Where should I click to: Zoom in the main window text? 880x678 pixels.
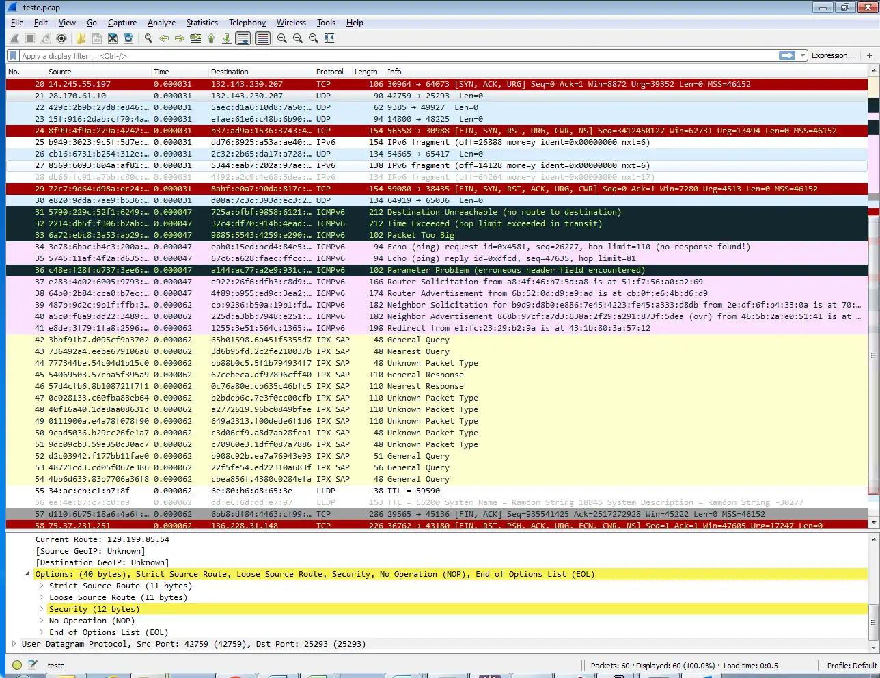(x=282, y=38)
